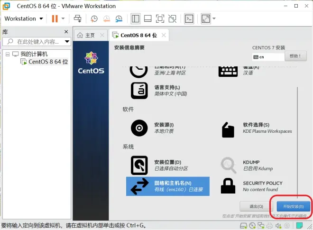313x230 pixels.
Task: Open the SECURITY POLICY lock icon
Action: coord(228,186)
